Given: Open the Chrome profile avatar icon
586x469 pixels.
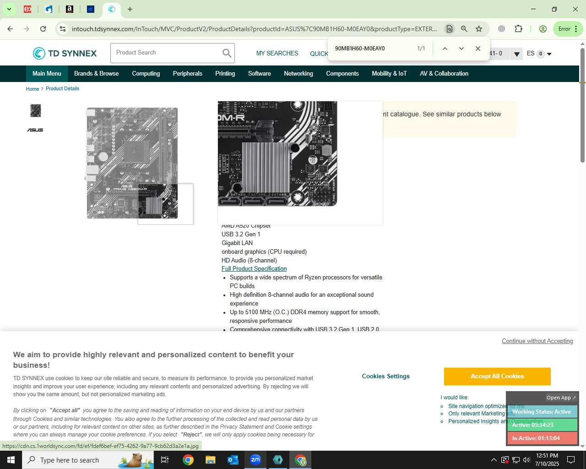Looking at the screenshot, I should 543,29.
